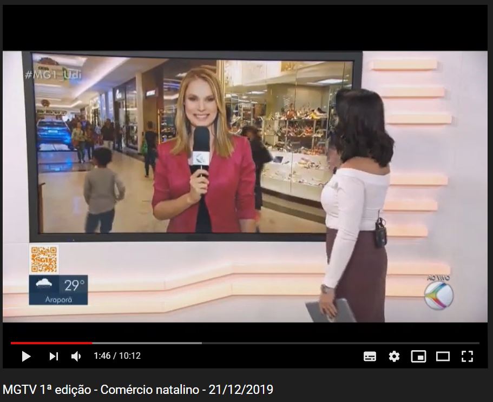Click the #MG1_Udi hashtag overlay

(x=53, y=75)
